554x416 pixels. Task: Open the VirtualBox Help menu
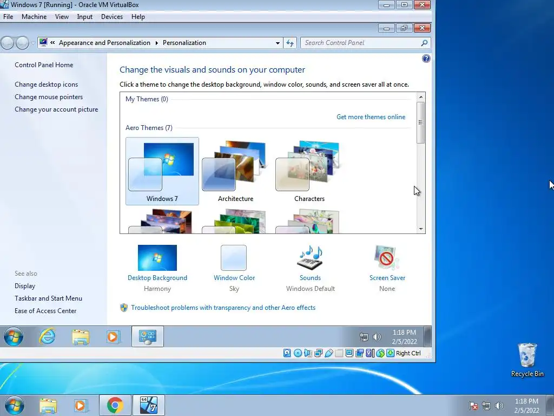click(x=138, y=17)
